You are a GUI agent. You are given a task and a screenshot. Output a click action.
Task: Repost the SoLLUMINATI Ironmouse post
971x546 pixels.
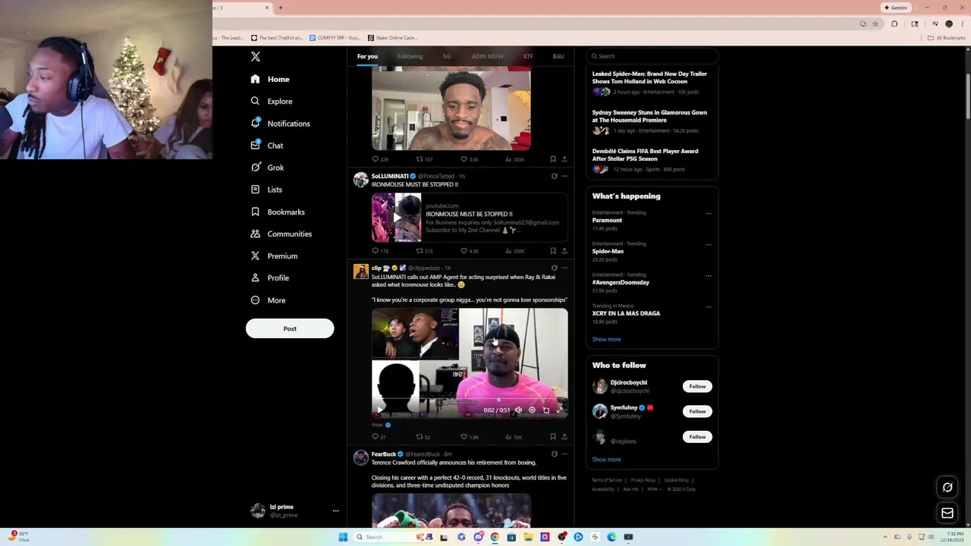[x=424, y=251]
